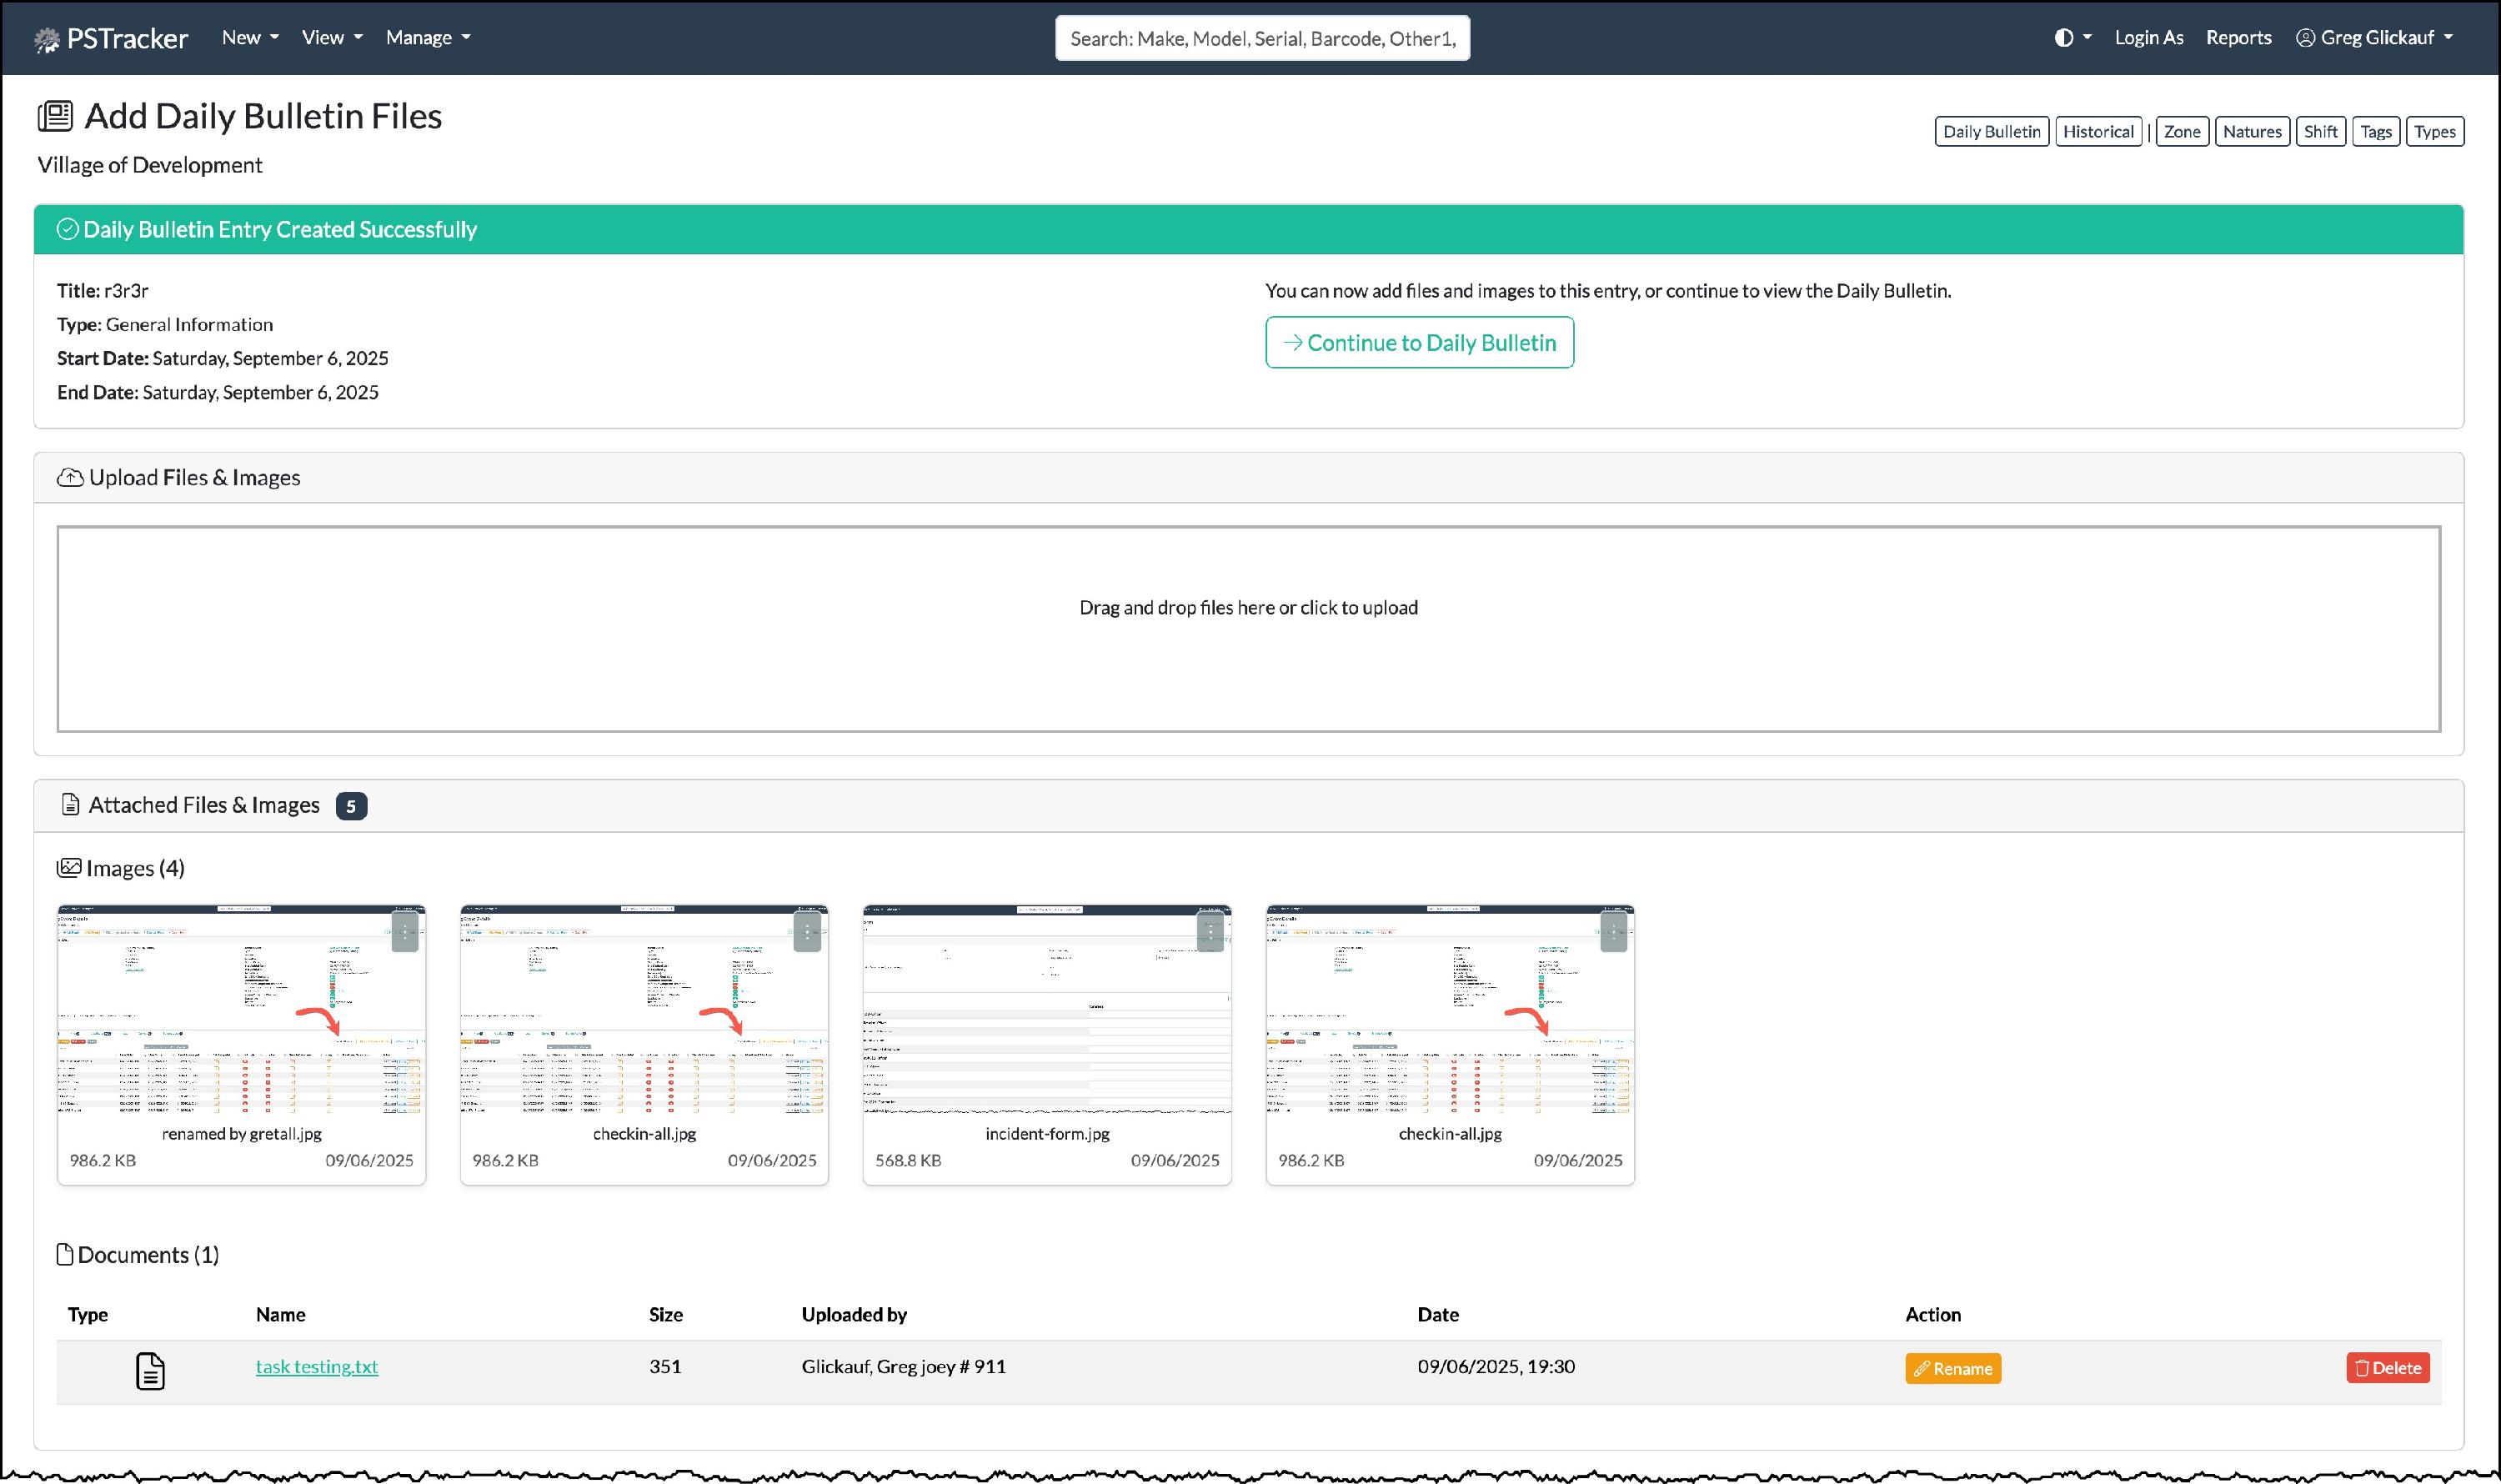Click the Type: General Information line

[x=165, y=325]
